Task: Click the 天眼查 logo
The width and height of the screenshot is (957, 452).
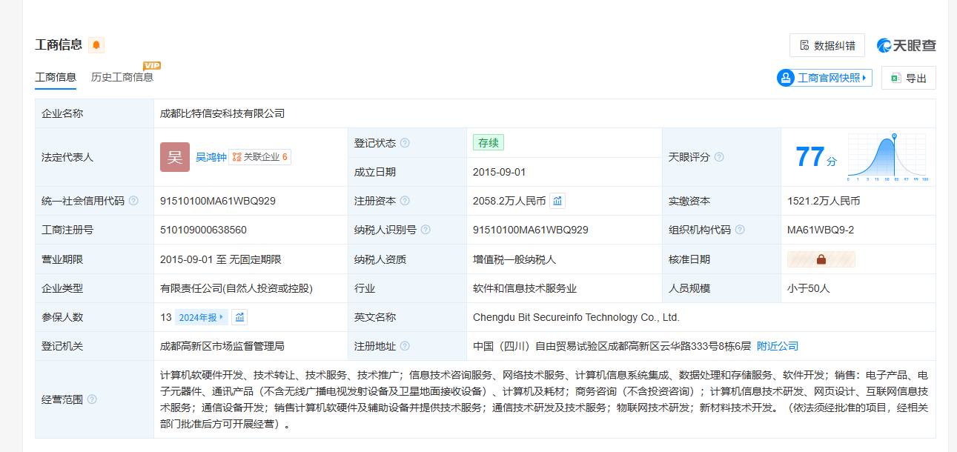Action: point(907,45)
